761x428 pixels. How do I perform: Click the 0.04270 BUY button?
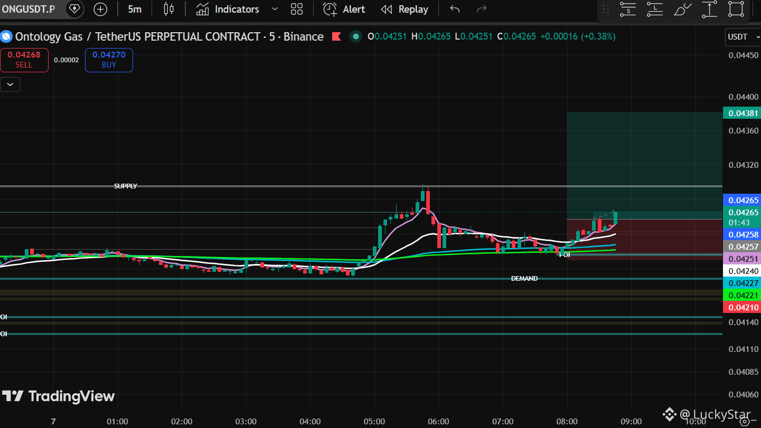point(109,60)
